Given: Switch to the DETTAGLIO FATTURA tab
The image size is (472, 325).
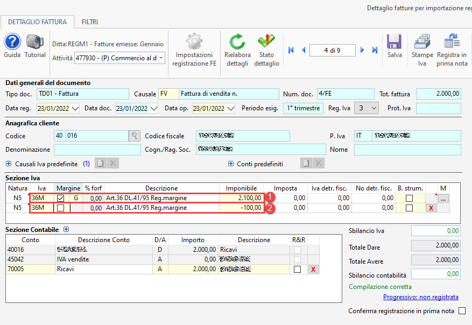Looking at the screenshot, I should (x=37, y=22).
